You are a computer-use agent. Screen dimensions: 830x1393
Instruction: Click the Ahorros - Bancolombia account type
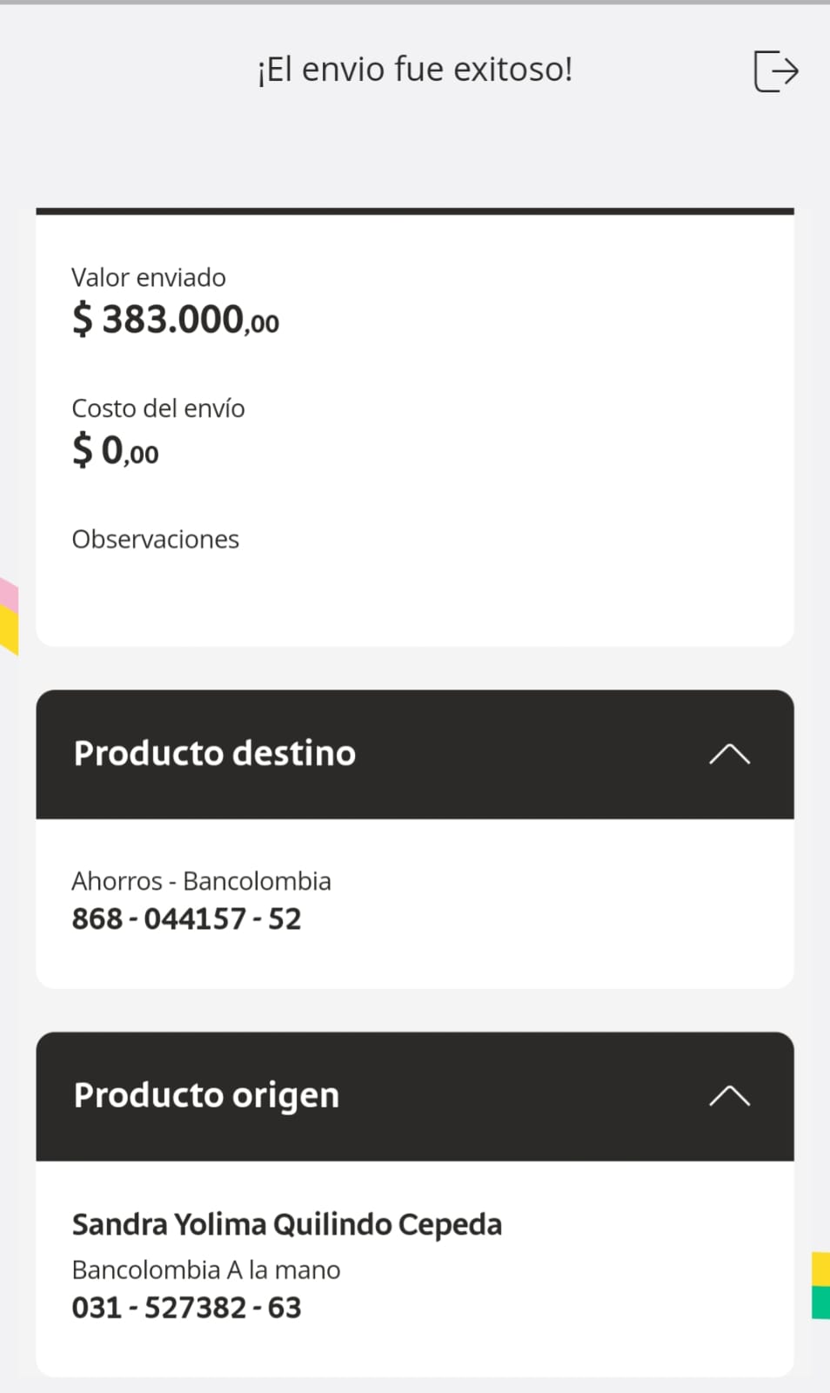201,881
